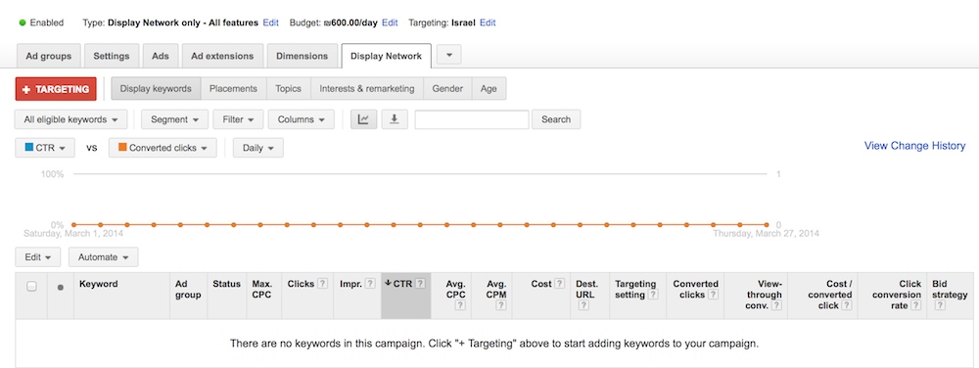
Task: Click the first chart data point
Action: coord(73,224)
